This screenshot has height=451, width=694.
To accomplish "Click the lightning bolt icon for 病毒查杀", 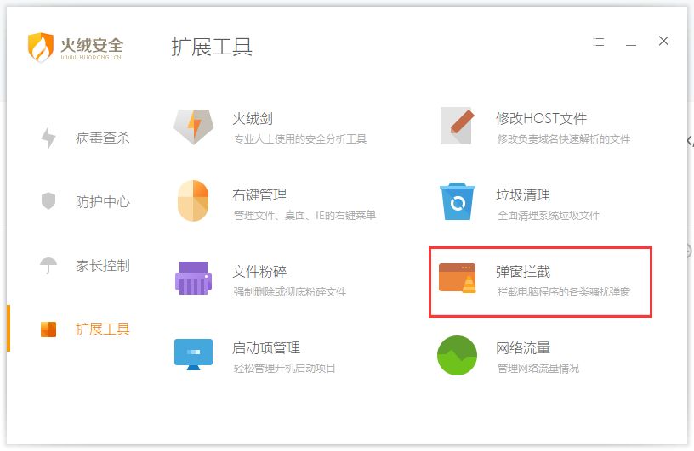I will pos(48,138).
